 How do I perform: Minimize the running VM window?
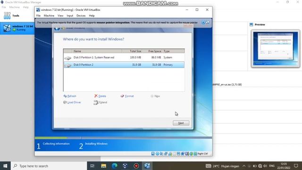tap(187, 9)
